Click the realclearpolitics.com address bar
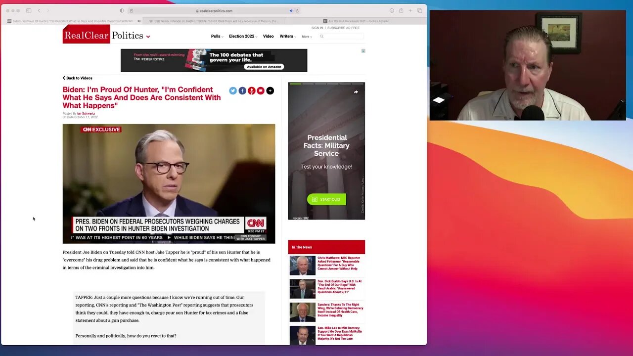 (214, 10)
